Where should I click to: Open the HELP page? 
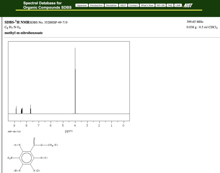(123, 6)
